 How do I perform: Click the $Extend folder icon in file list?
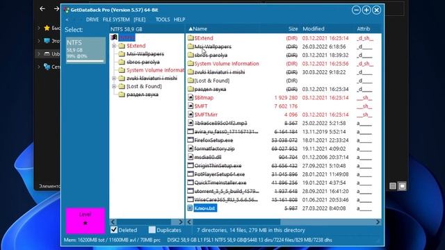click(x=191, y=38)
